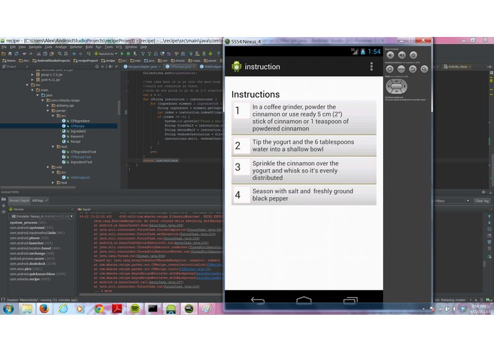Click the project tree vertical scrollbar
The image size is (494, 351).
point(119,107)
